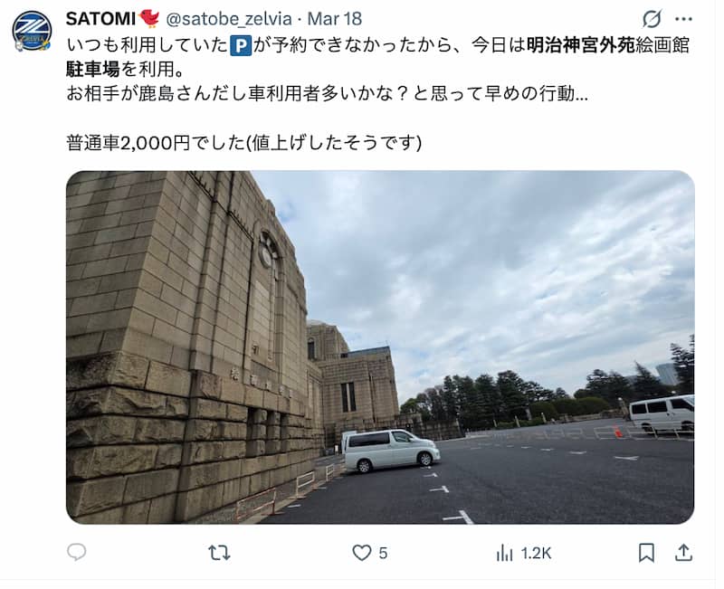Screen dimensions: 724x589
Task: Open the share arrow icon
Action: tap(683, 552)
